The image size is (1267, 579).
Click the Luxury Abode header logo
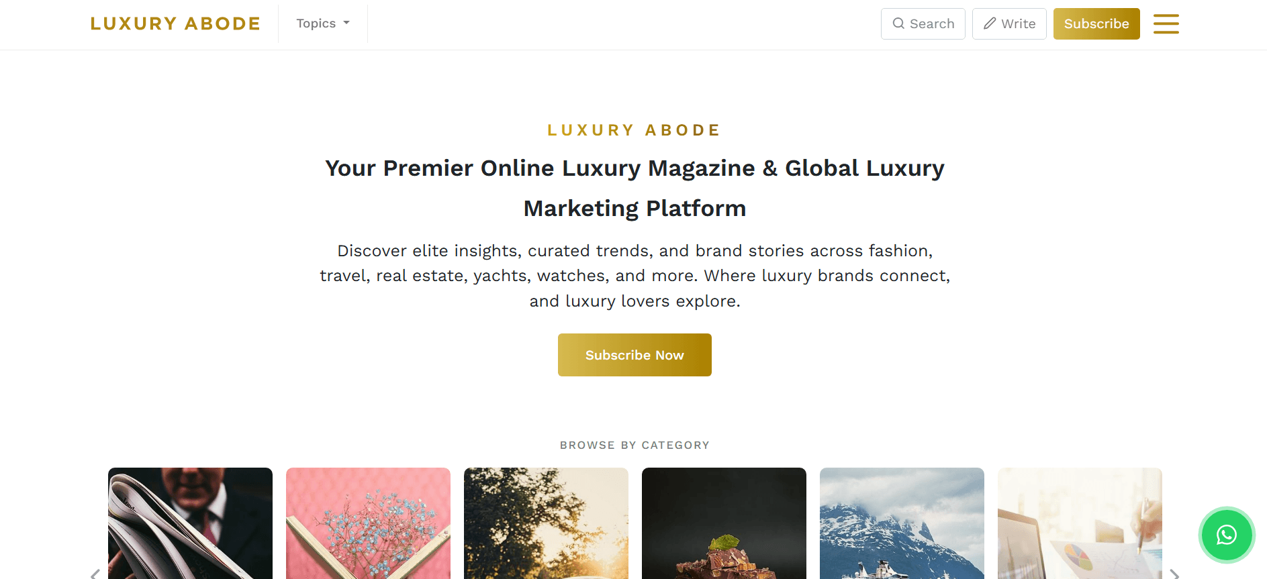pyautogui.click(x=175, y=23)
